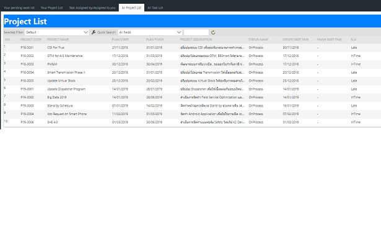Select project code P18-0035
381x237 pixels.
point(27,81)
